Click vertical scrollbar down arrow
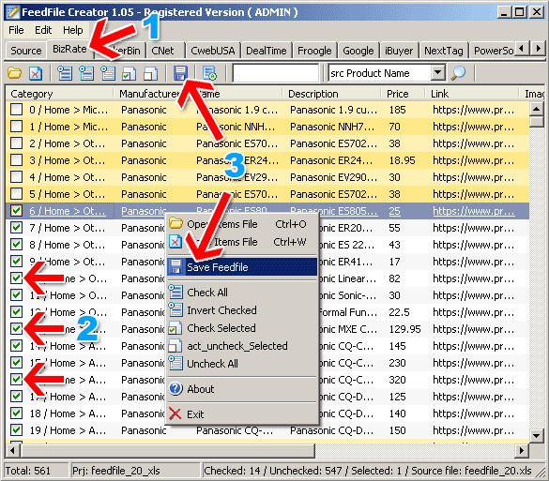This screenshot has width=549, height=481. (x=537, y=435)
